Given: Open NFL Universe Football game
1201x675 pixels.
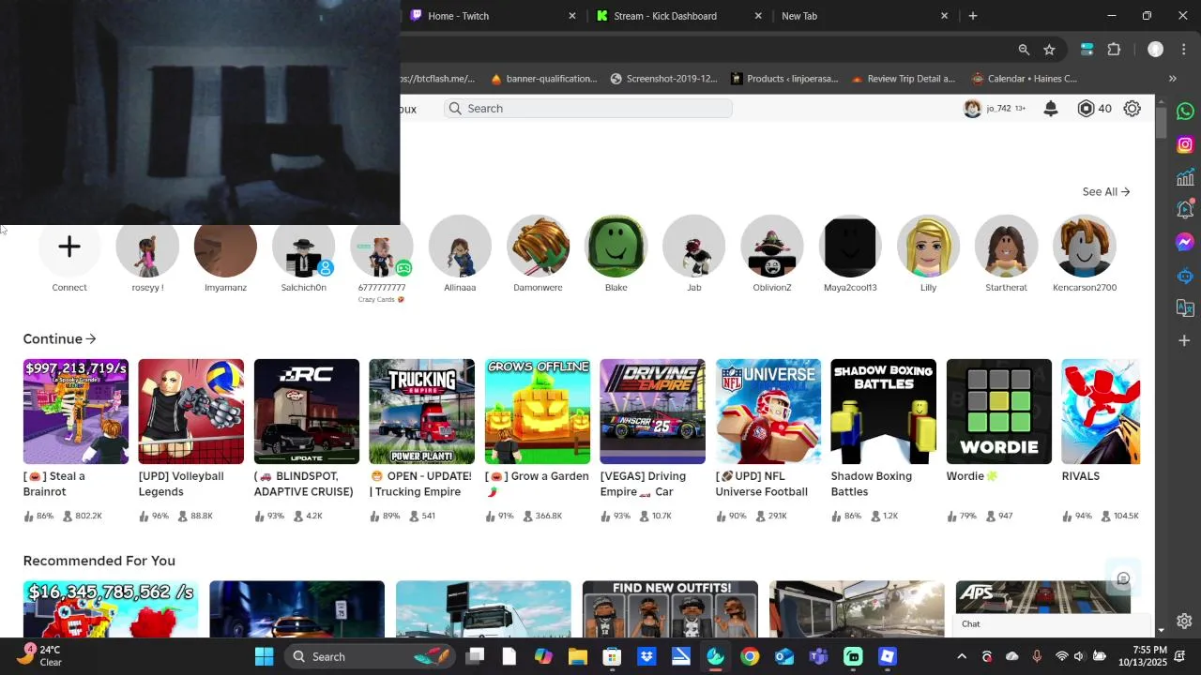Looking at the screenshot, I should [768, 412].
